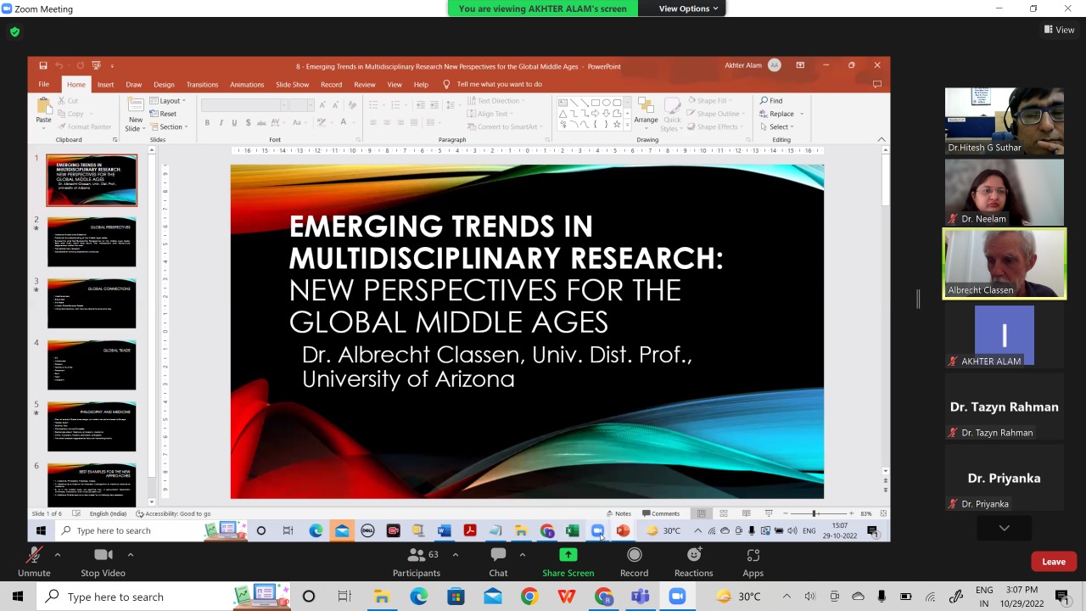Switch to the Transitions ribbon tab

pos(202,84)
